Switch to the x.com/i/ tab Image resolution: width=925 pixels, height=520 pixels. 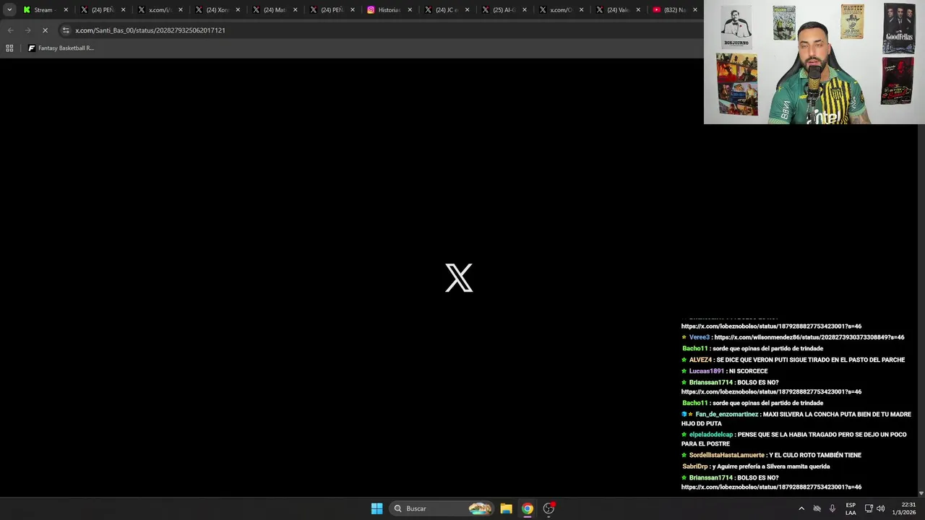[x=160, y=10]
